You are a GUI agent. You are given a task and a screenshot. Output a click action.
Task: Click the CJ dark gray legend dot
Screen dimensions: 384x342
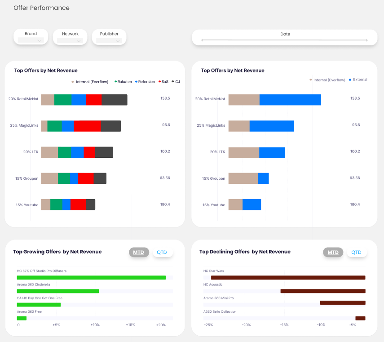click(172, 82)
